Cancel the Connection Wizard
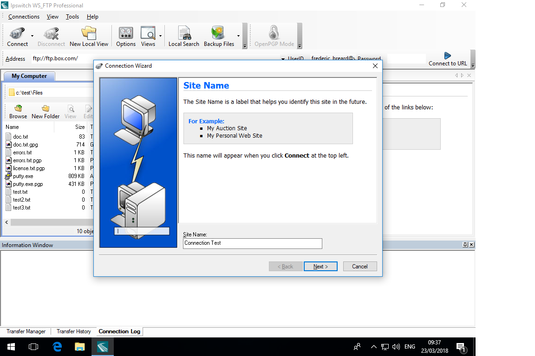Image resolution: width=535 pixels, height=356 pixels. click(x=360, y=267)
